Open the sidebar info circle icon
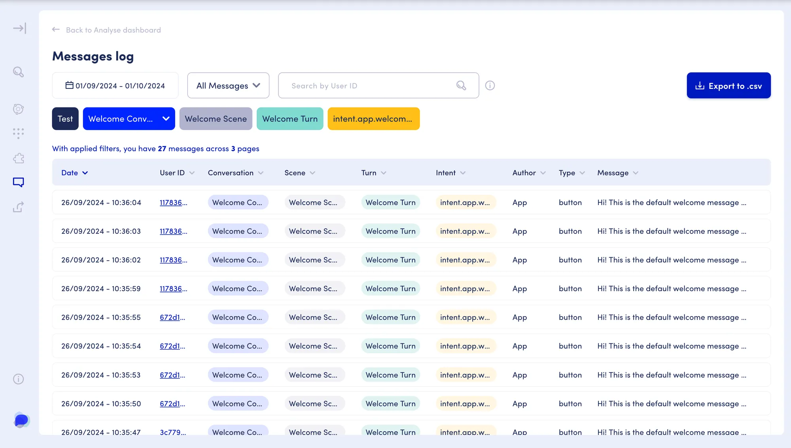Screen dimensions: 791x448 tap(18, 379)
